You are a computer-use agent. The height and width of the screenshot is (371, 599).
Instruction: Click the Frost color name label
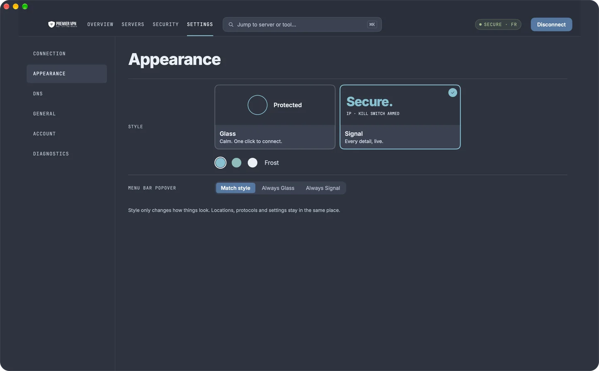[272, 162]
